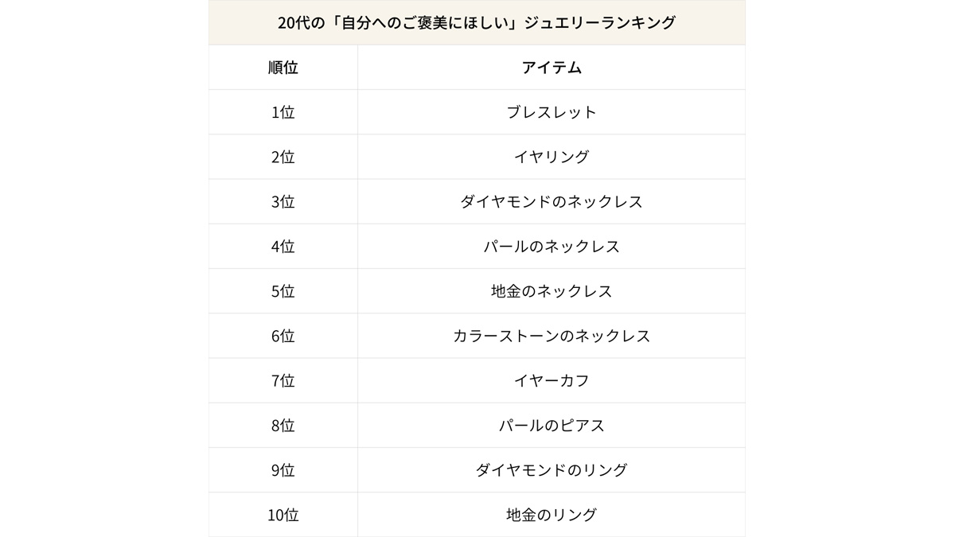
Task: Click the 2位 rank cell
Action: [283, 157]
